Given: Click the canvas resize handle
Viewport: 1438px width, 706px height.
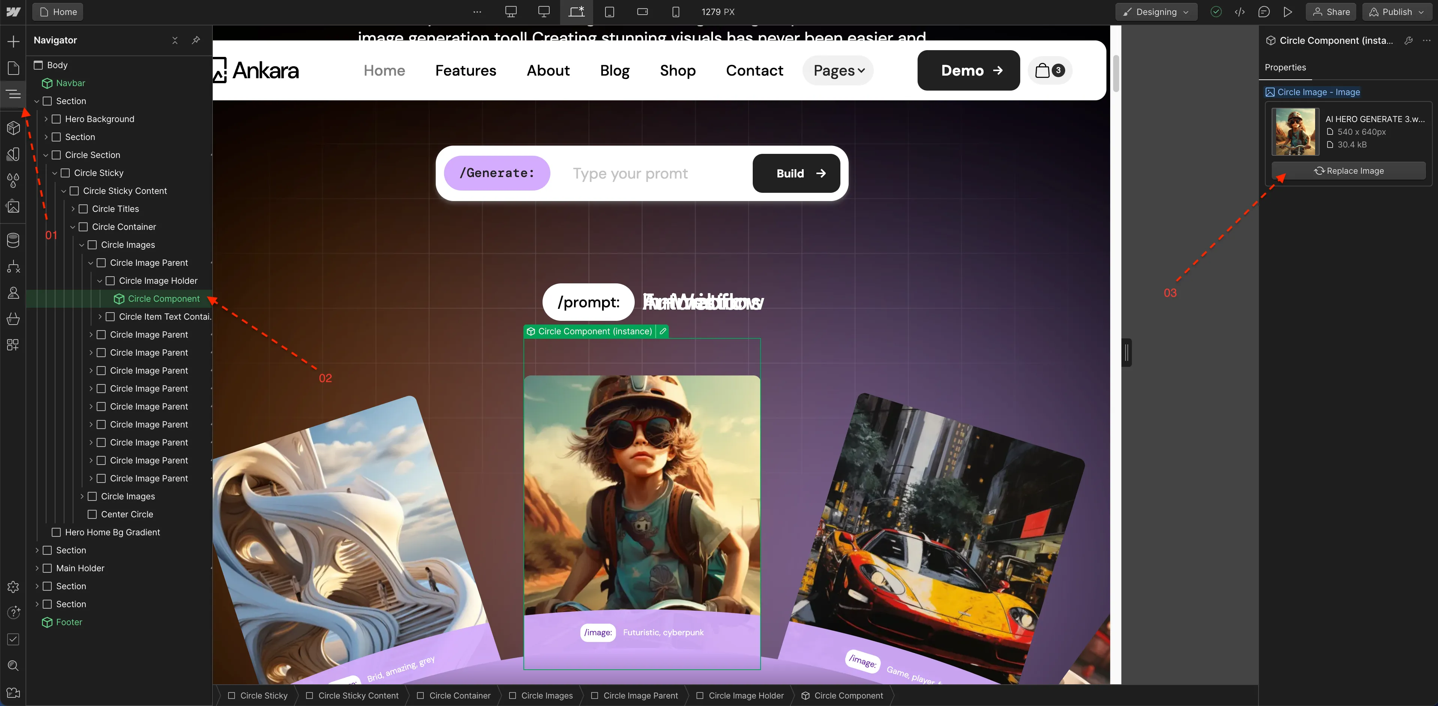Looking at the screenshot, I should pyautogui.click(x=1127, y=353).
